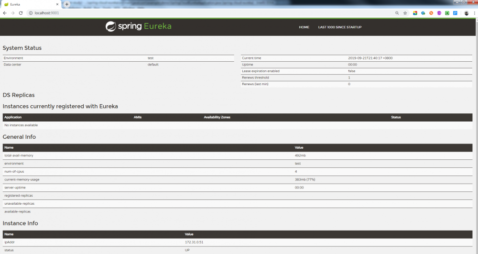
Task: Open the purple circle extension
Action: click(x=439, y=13)
